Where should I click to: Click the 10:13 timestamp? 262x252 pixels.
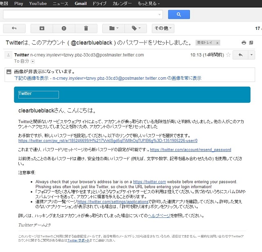pos(207,55)
